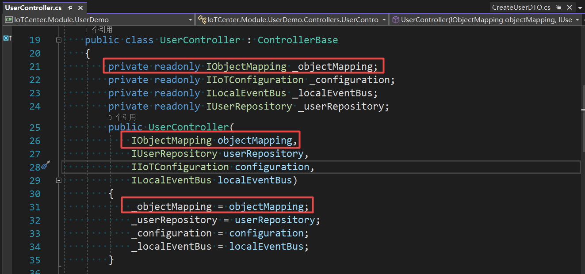Collapse the block at line 29
The image size is (585, 274).
[x=58, y=180]
